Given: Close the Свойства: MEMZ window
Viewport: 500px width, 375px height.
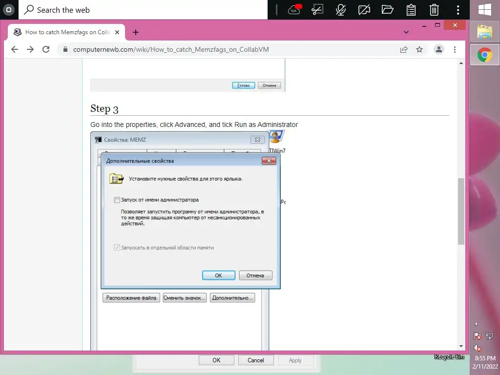Looking at the screenshot, I should (x=257, y=140).
